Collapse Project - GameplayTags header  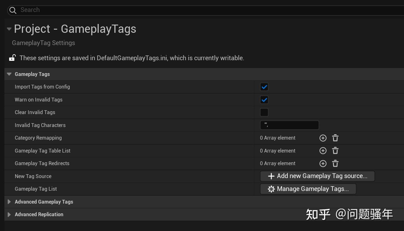(x=9, y=29)
